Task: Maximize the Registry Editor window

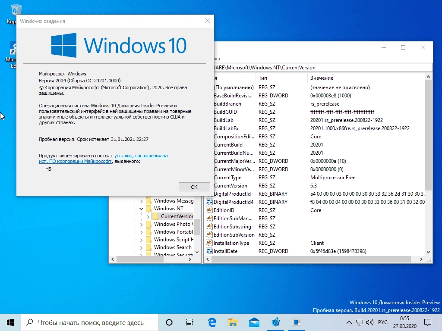Action: click(403, 47)
